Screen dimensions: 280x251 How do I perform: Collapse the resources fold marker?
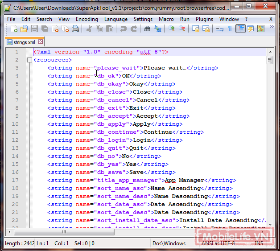(x=29, y=60)
